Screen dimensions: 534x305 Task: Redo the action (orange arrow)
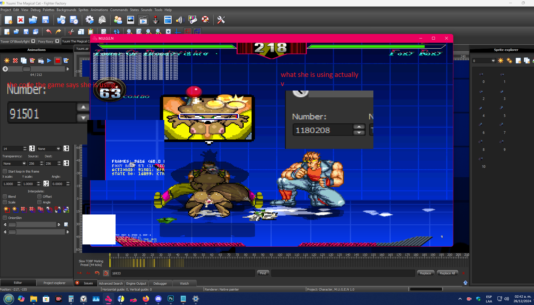58,31
